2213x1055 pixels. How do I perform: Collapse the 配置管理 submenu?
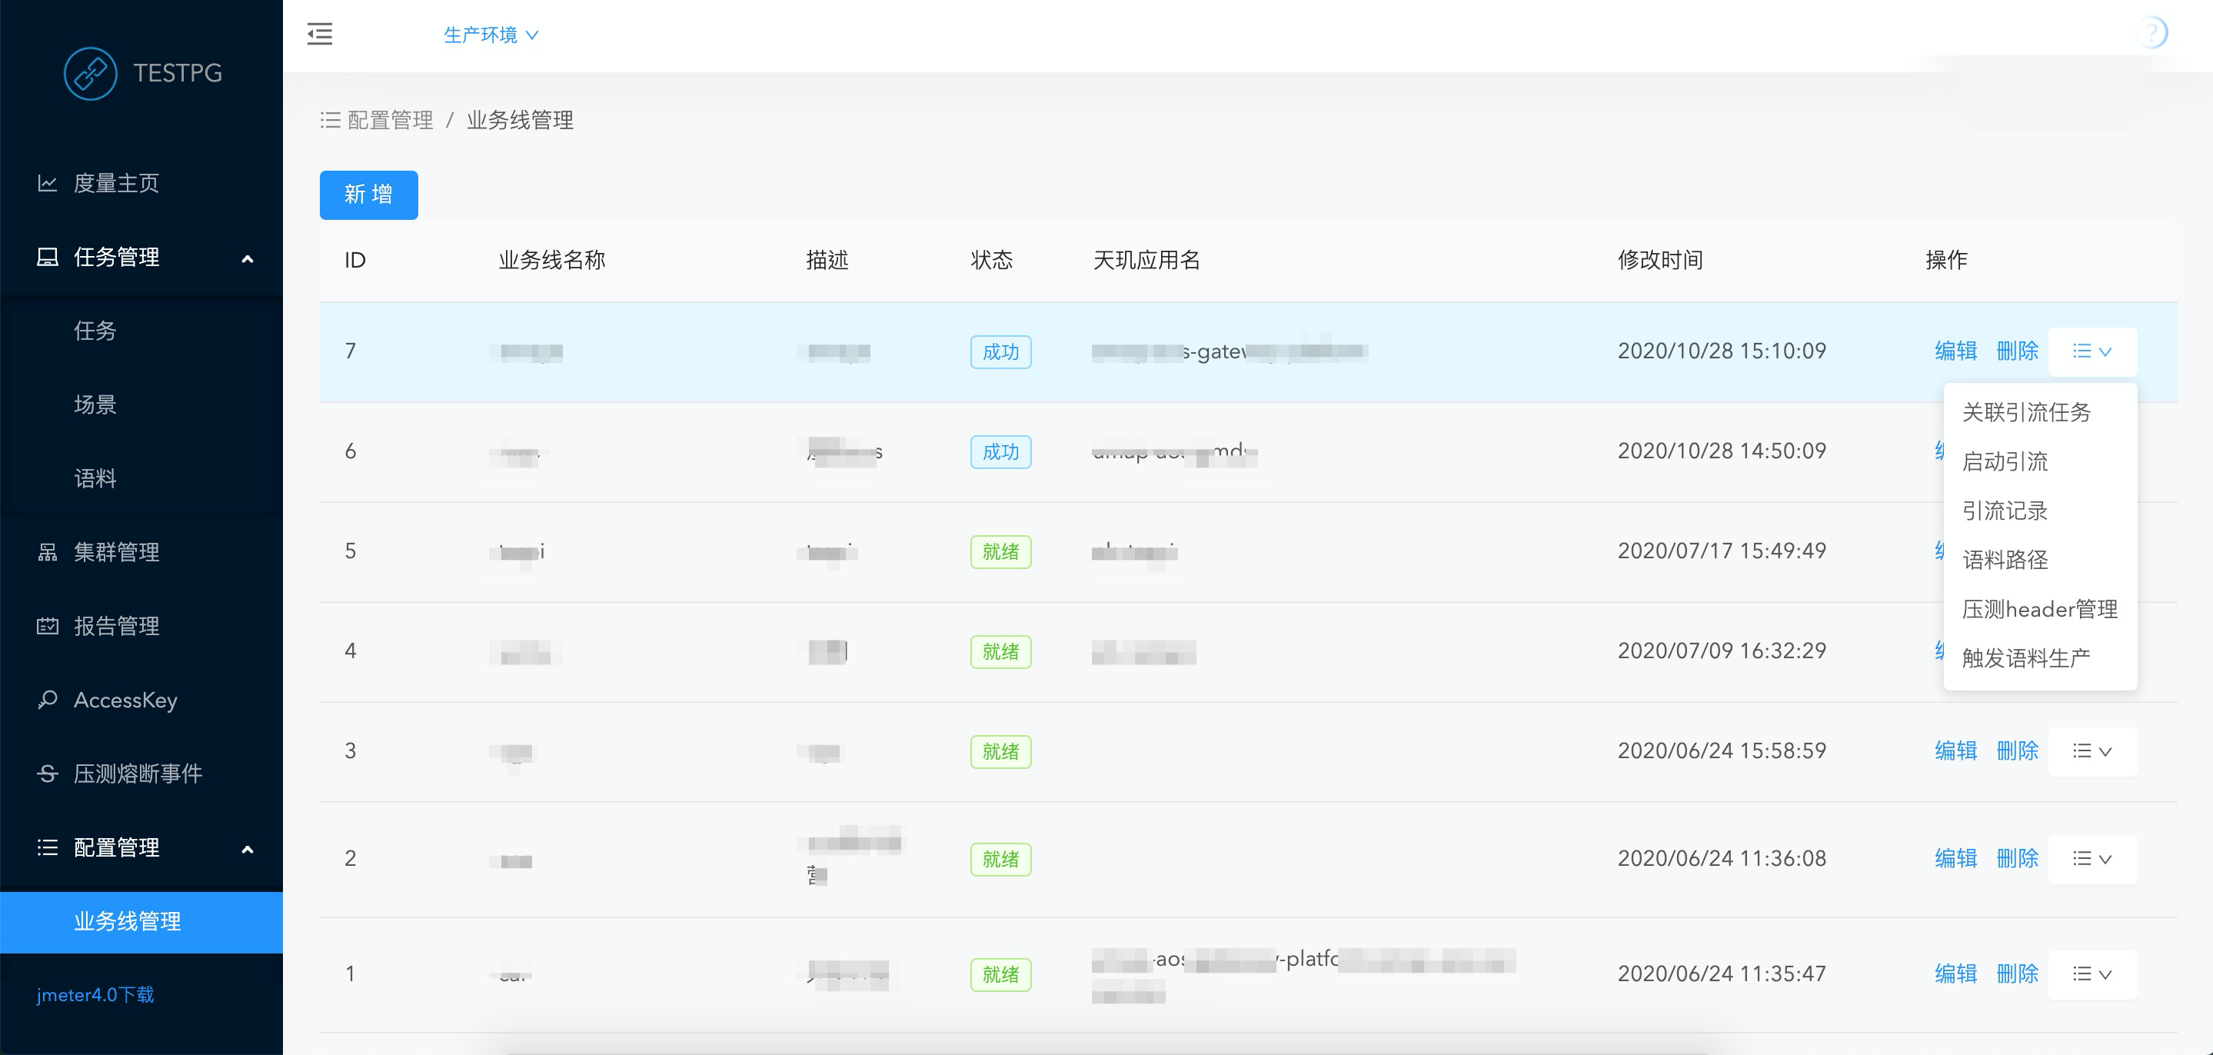(248, 848)
